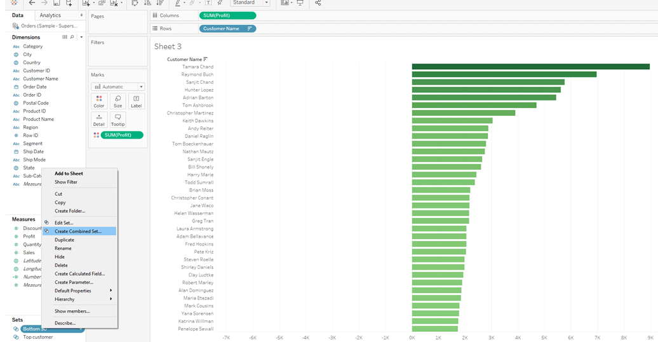The height and width of the screenshot is (342, 658).
Task: Click the add new data source icon
Action: [x=69, y=3]
